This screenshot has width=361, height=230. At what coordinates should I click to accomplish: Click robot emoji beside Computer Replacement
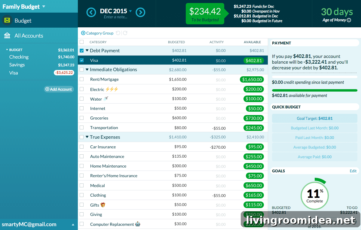click(138, 224)
